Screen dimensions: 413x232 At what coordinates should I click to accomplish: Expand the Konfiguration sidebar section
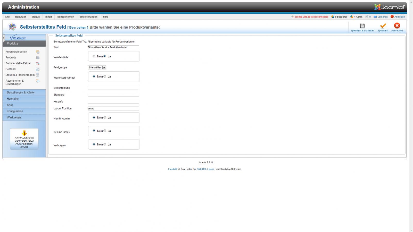coord(15,111)
